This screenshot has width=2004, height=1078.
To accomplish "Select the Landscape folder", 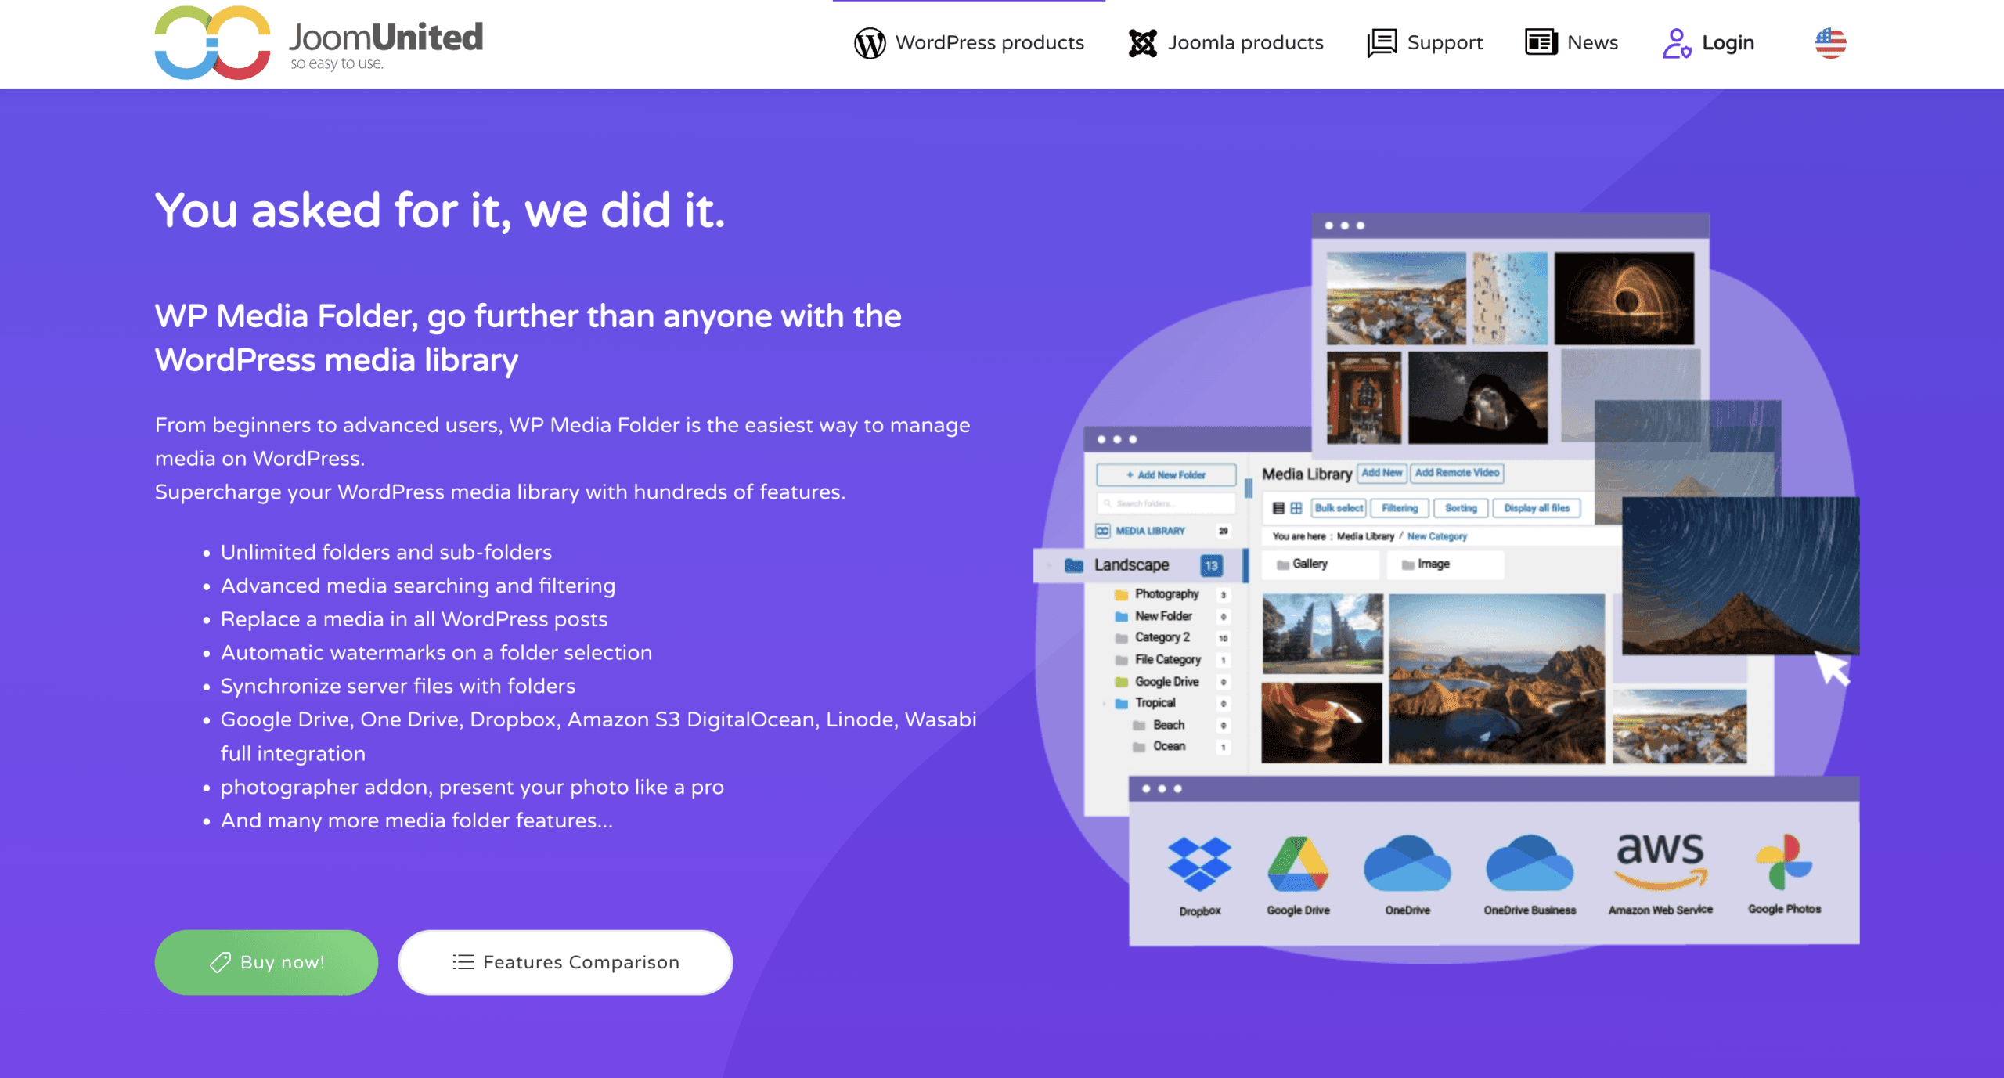I will 1141,565.
